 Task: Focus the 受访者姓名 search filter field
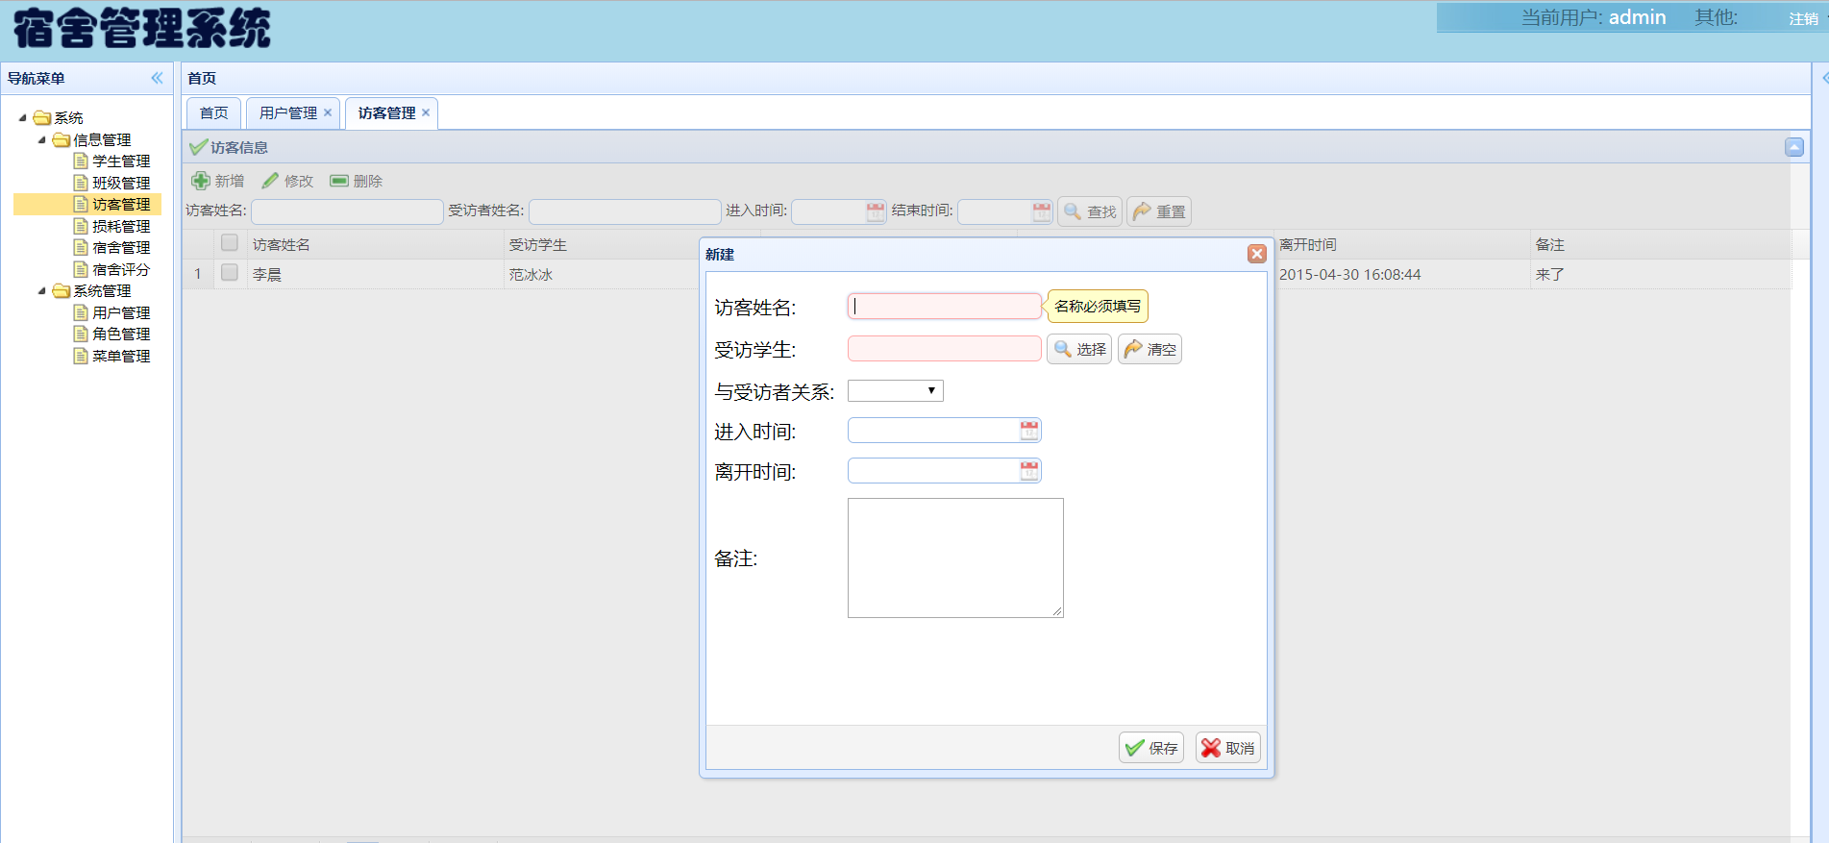[x=625, y=211]
